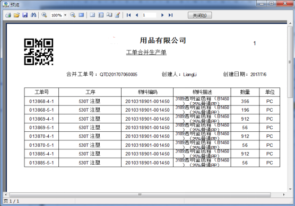Screen dimensions: 295x206
Task: Click the 单位 column header
Action: [270, 92]
